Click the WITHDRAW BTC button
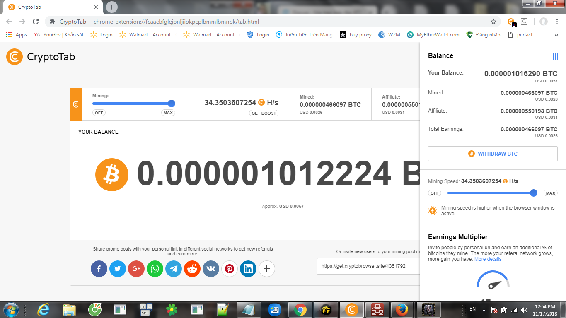Screen dimensions: 566x318 [493, 154]
